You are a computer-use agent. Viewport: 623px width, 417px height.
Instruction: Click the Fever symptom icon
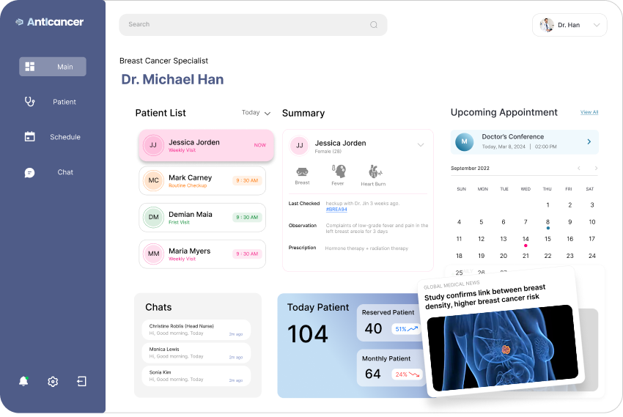tap(339, 171)
